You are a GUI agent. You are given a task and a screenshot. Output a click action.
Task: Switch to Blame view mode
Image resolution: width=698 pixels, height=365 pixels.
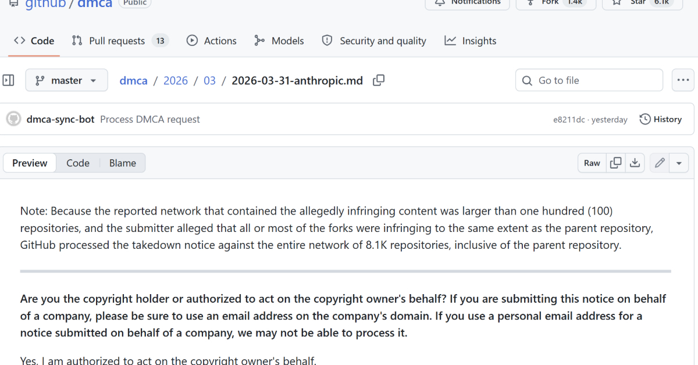tap(122, 163)
